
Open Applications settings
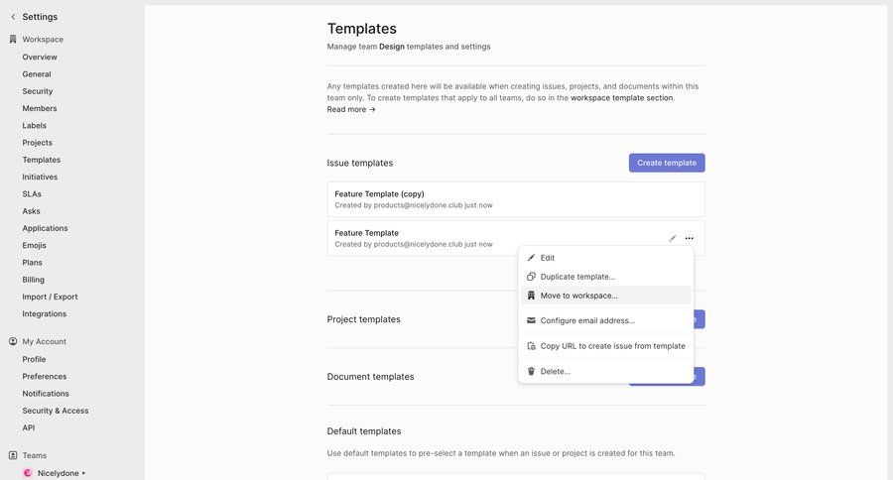point(45,228)
